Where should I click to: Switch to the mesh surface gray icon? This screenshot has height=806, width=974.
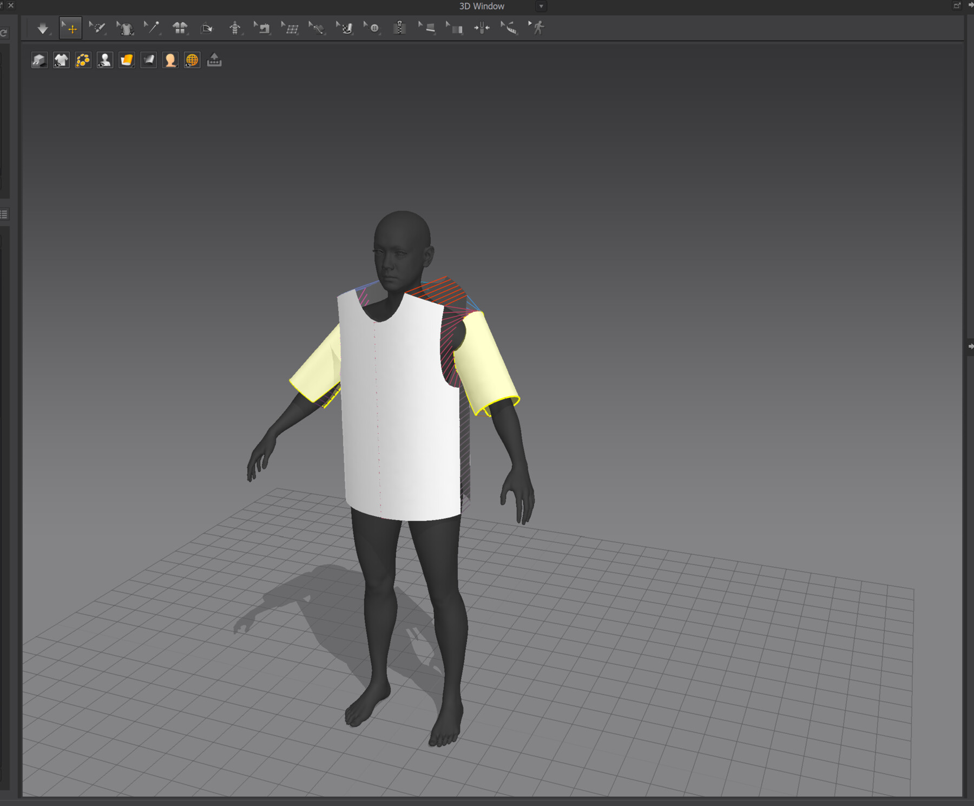(x=148, y=60)
